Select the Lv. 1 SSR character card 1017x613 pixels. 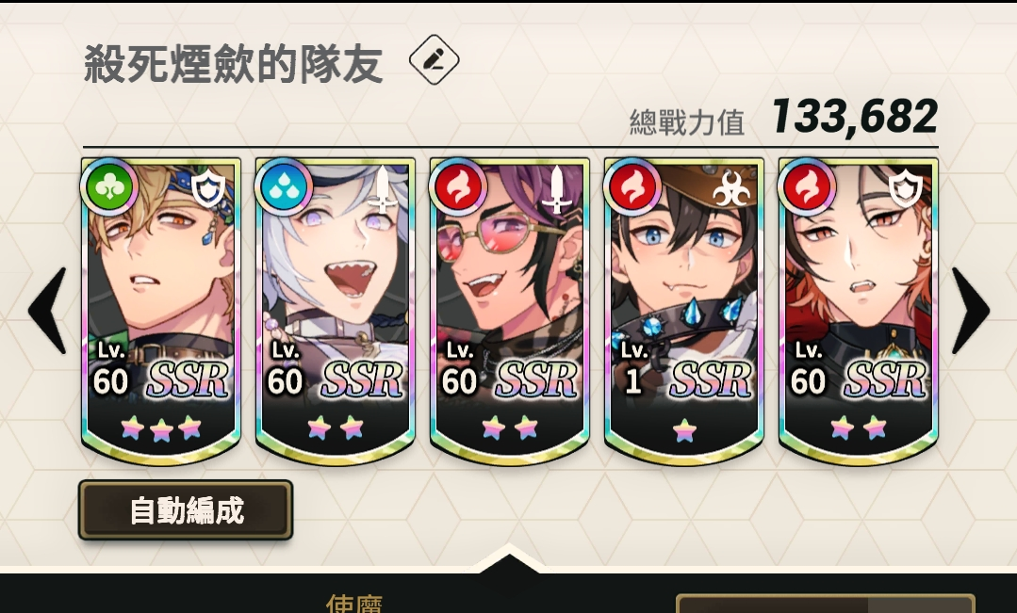coord(684,311)
